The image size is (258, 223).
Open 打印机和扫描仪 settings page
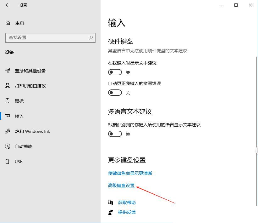[30, 86]
